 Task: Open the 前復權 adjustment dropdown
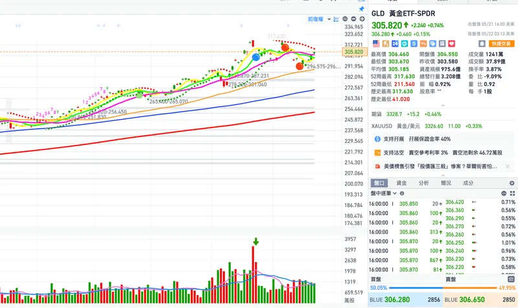click(319, 19)
